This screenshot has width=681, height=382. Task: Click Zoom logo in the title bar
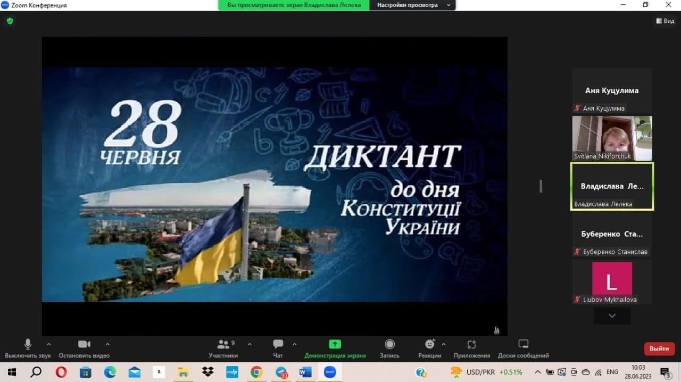pyautogui.click(x=5, y=5)
